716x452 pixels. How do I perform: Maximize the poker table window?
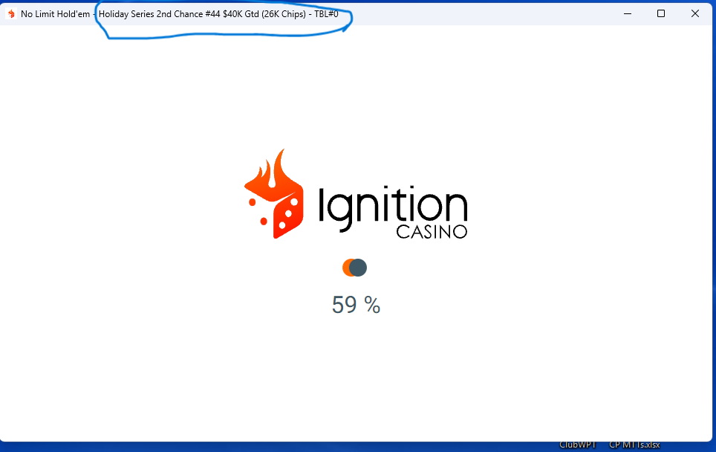click(x=661, y=13)
